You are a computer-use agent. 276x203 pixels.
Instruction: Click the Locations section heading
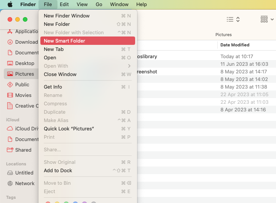click(16, 164)
